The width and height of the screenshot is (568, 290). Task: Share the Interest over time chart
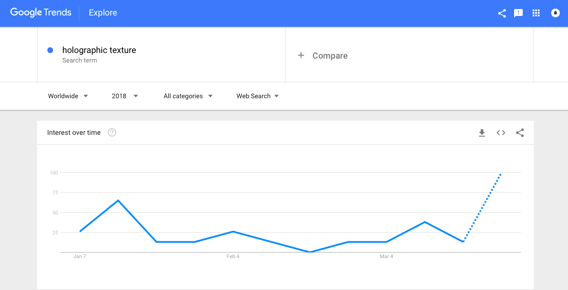coord(520,133)
